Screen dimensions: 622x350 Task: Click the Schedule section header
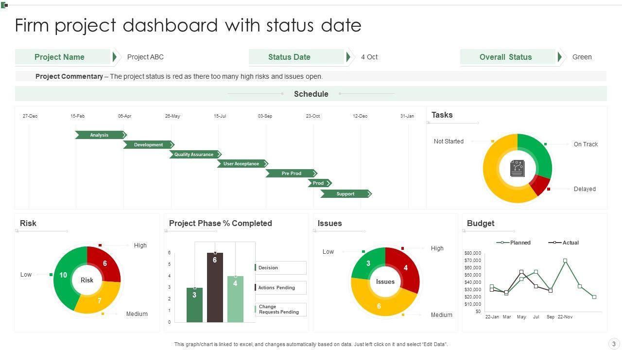coord(311,94)
